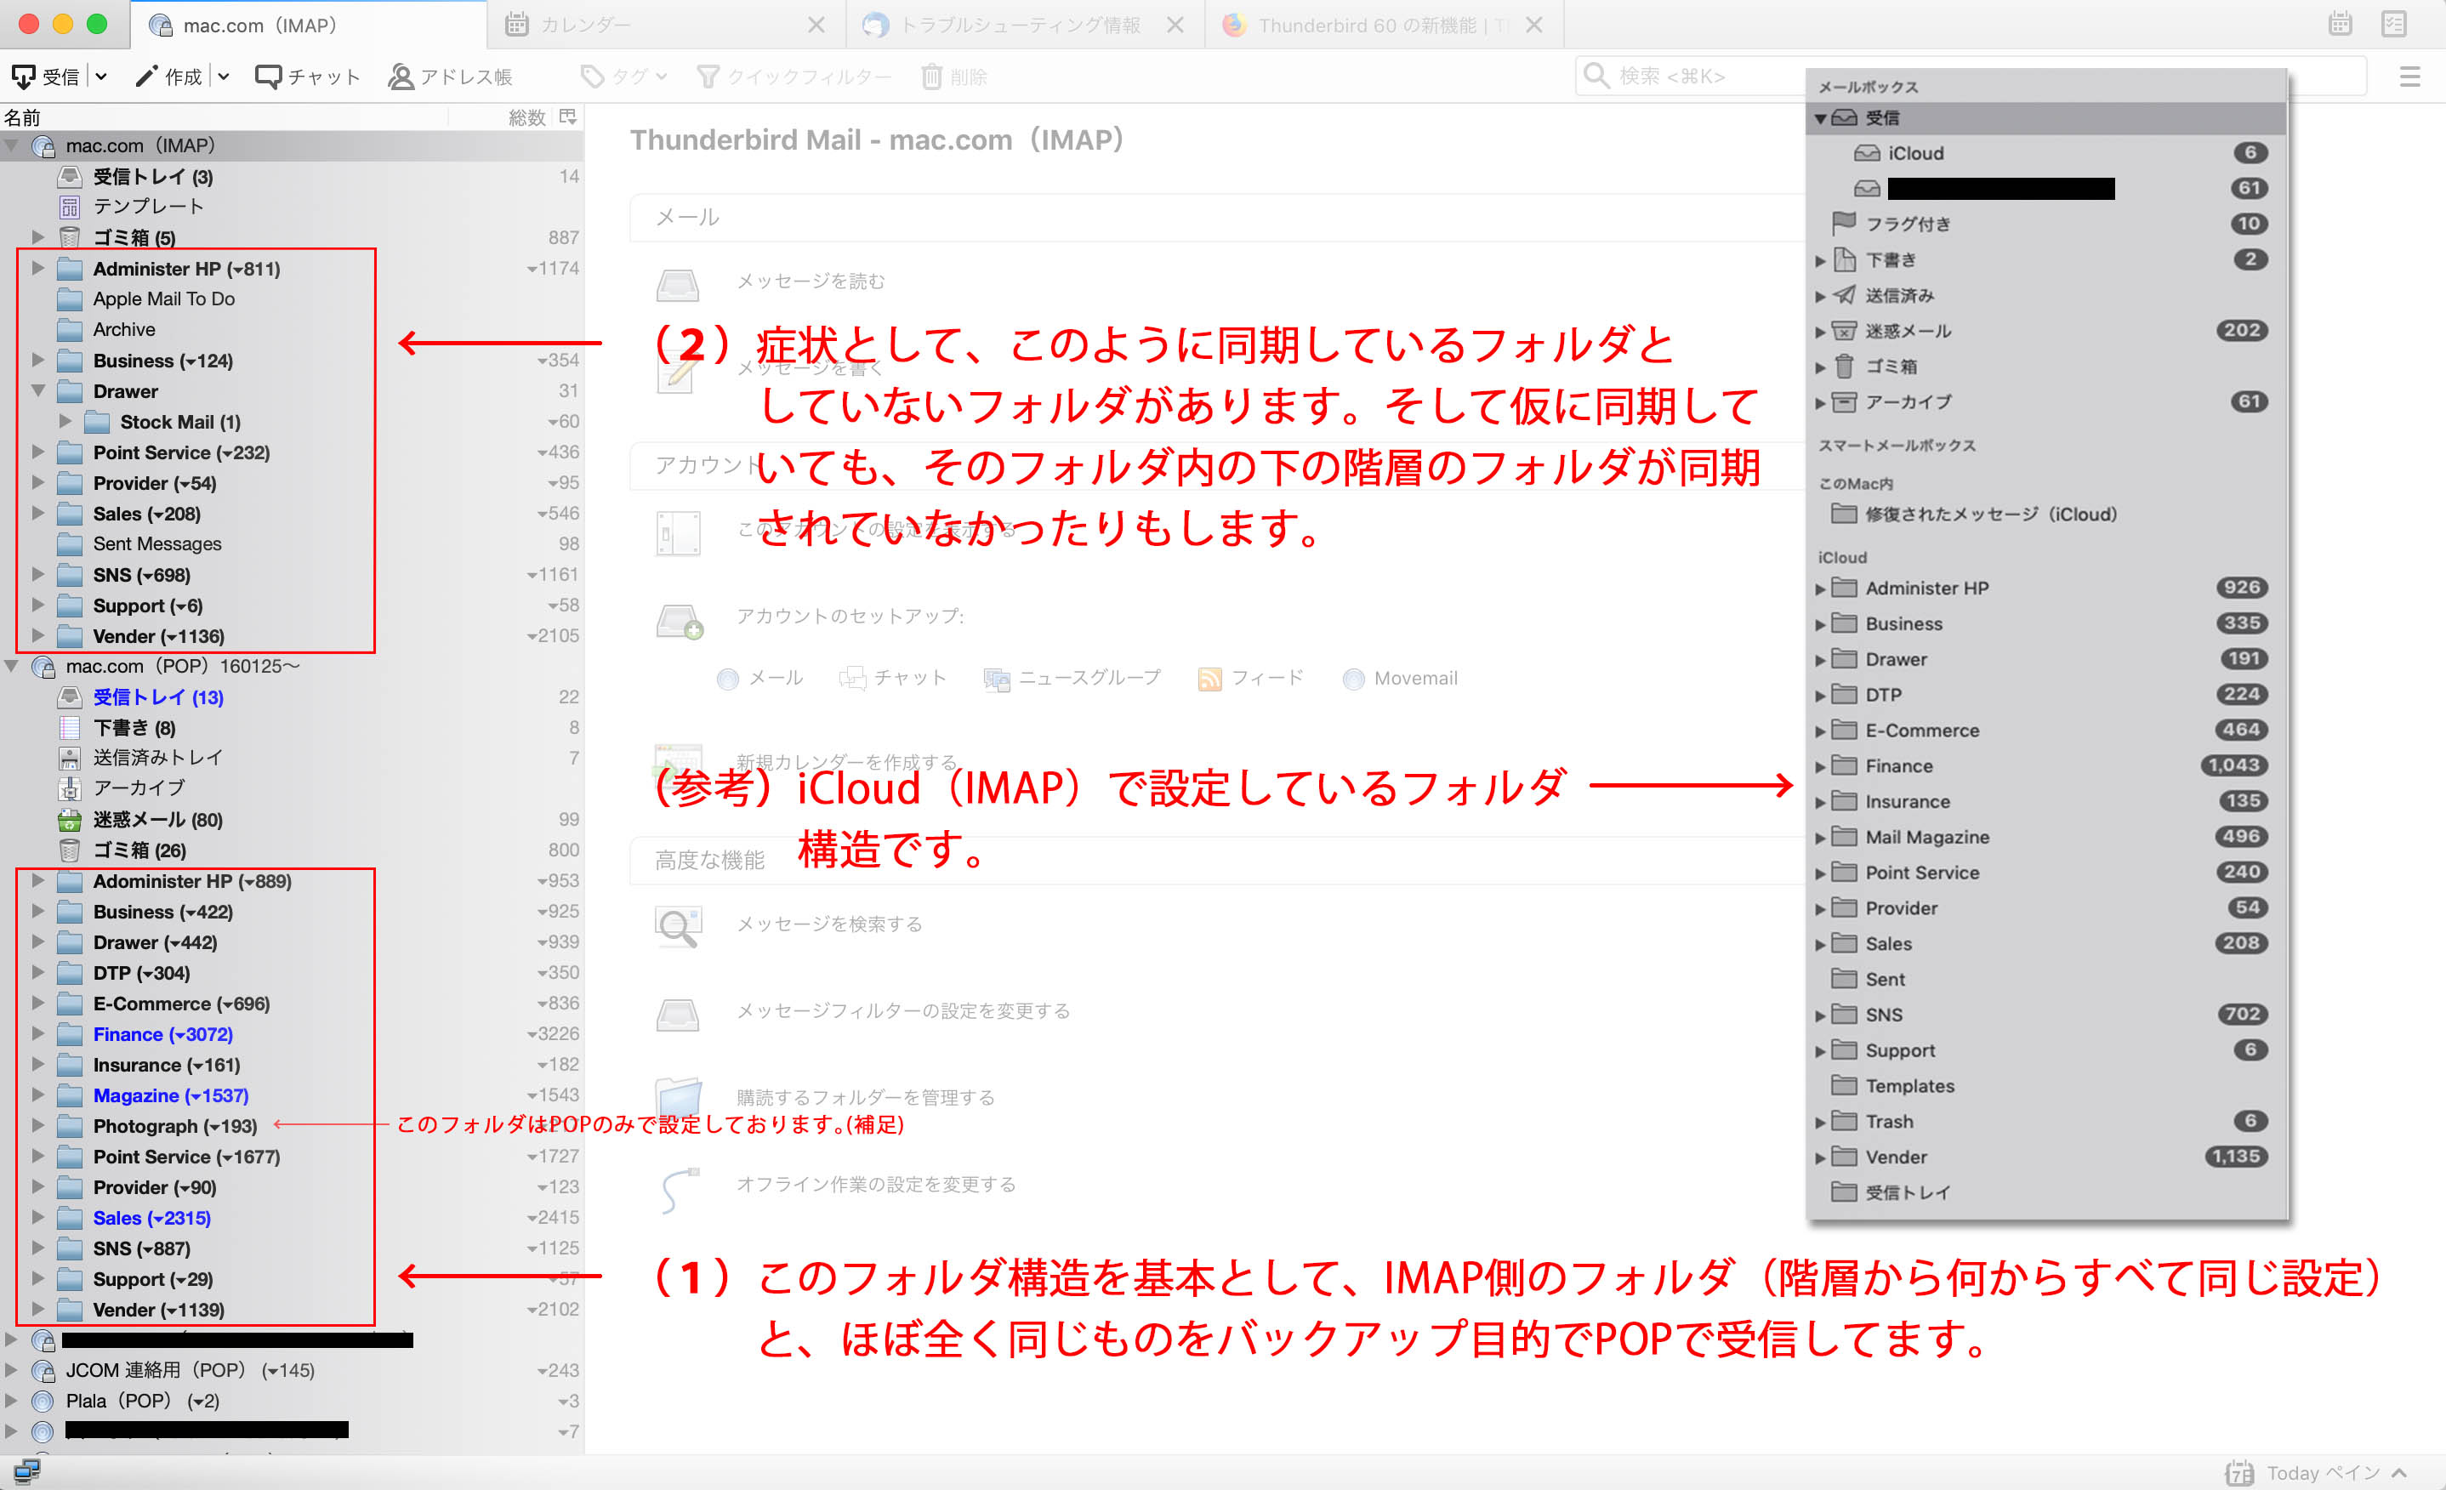
Task: Click the column picker icon beside 総数
Action: click(x=568, y=117)
